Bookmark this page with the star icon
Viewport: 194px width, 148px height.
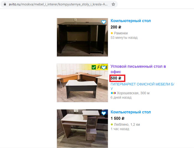(113, 4)
